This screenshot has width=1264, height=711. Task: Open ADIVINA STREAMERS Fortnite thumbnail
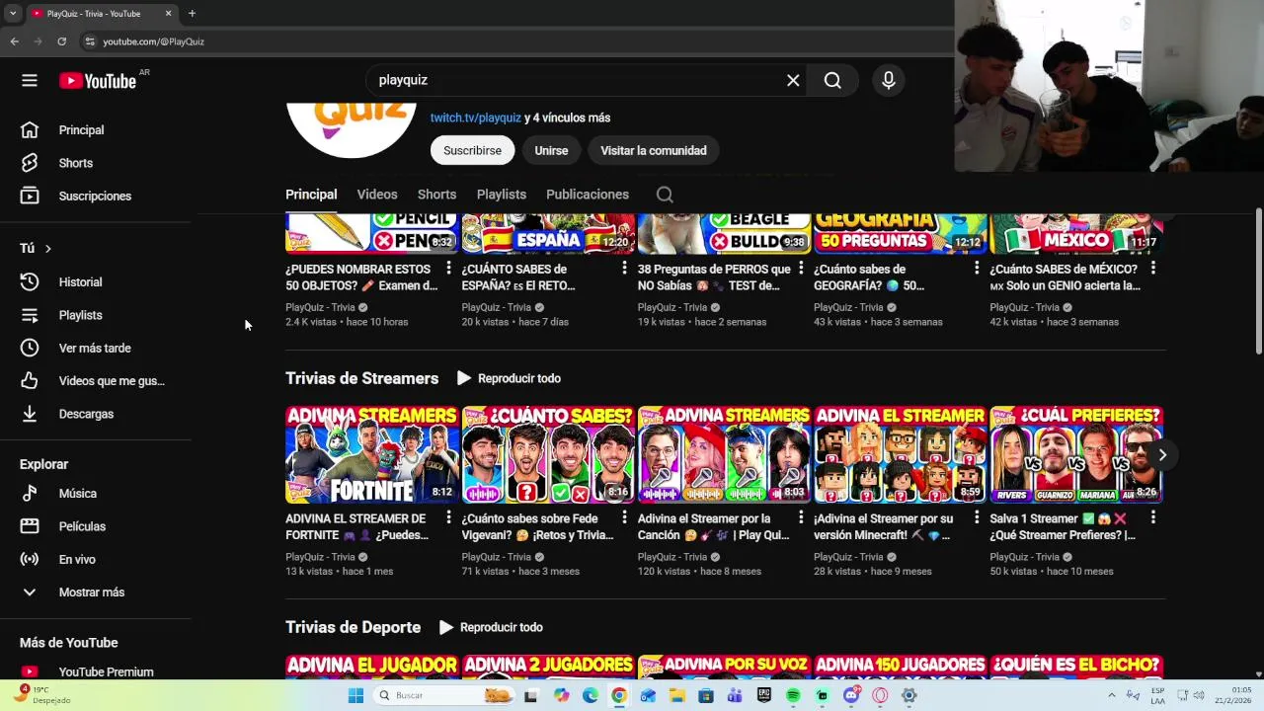pos(372,455)
